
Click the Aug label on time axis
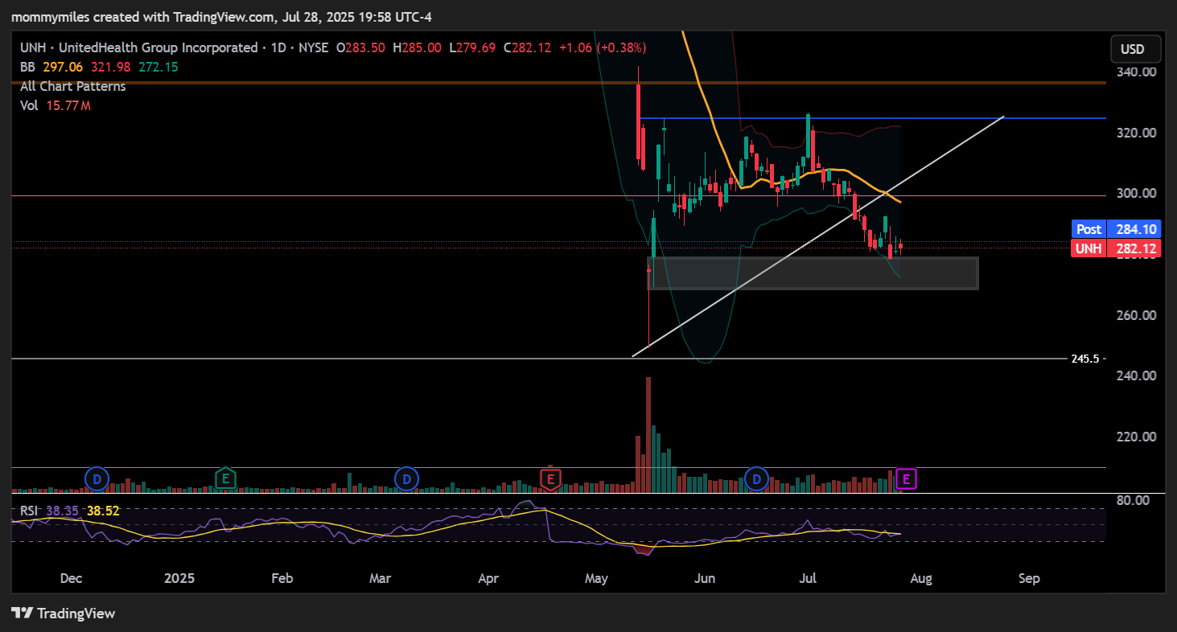[x=921, y=578]
